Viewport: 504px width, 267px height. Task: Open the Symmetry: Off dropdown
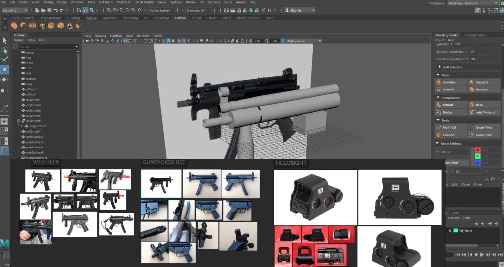[198, 11]
